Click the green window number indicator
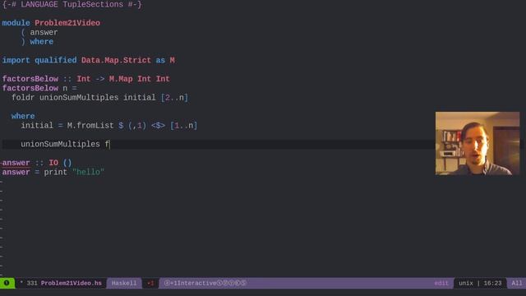Image resolution: width=526 pixels, height=296 pixels. coord(7,283)
